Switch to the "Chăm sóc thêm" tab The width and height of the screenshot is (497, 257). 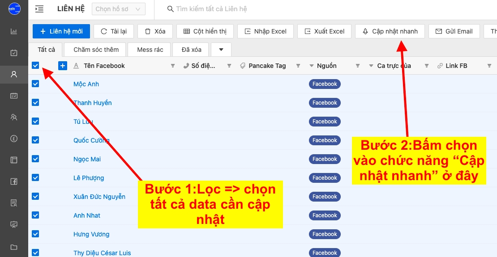pyautogui.click(x=96, y=50)
